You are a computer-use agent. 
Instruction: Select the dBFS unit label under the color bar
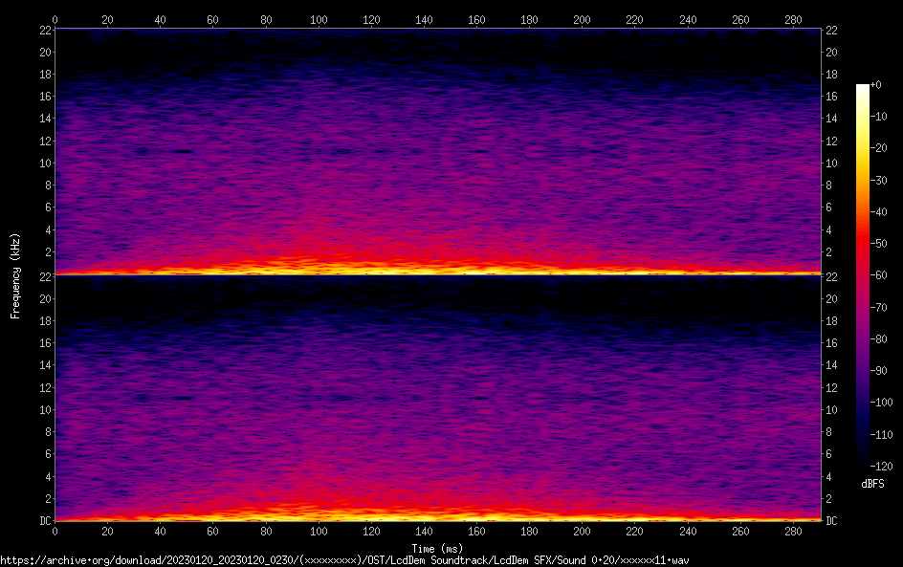click(873, 485)
